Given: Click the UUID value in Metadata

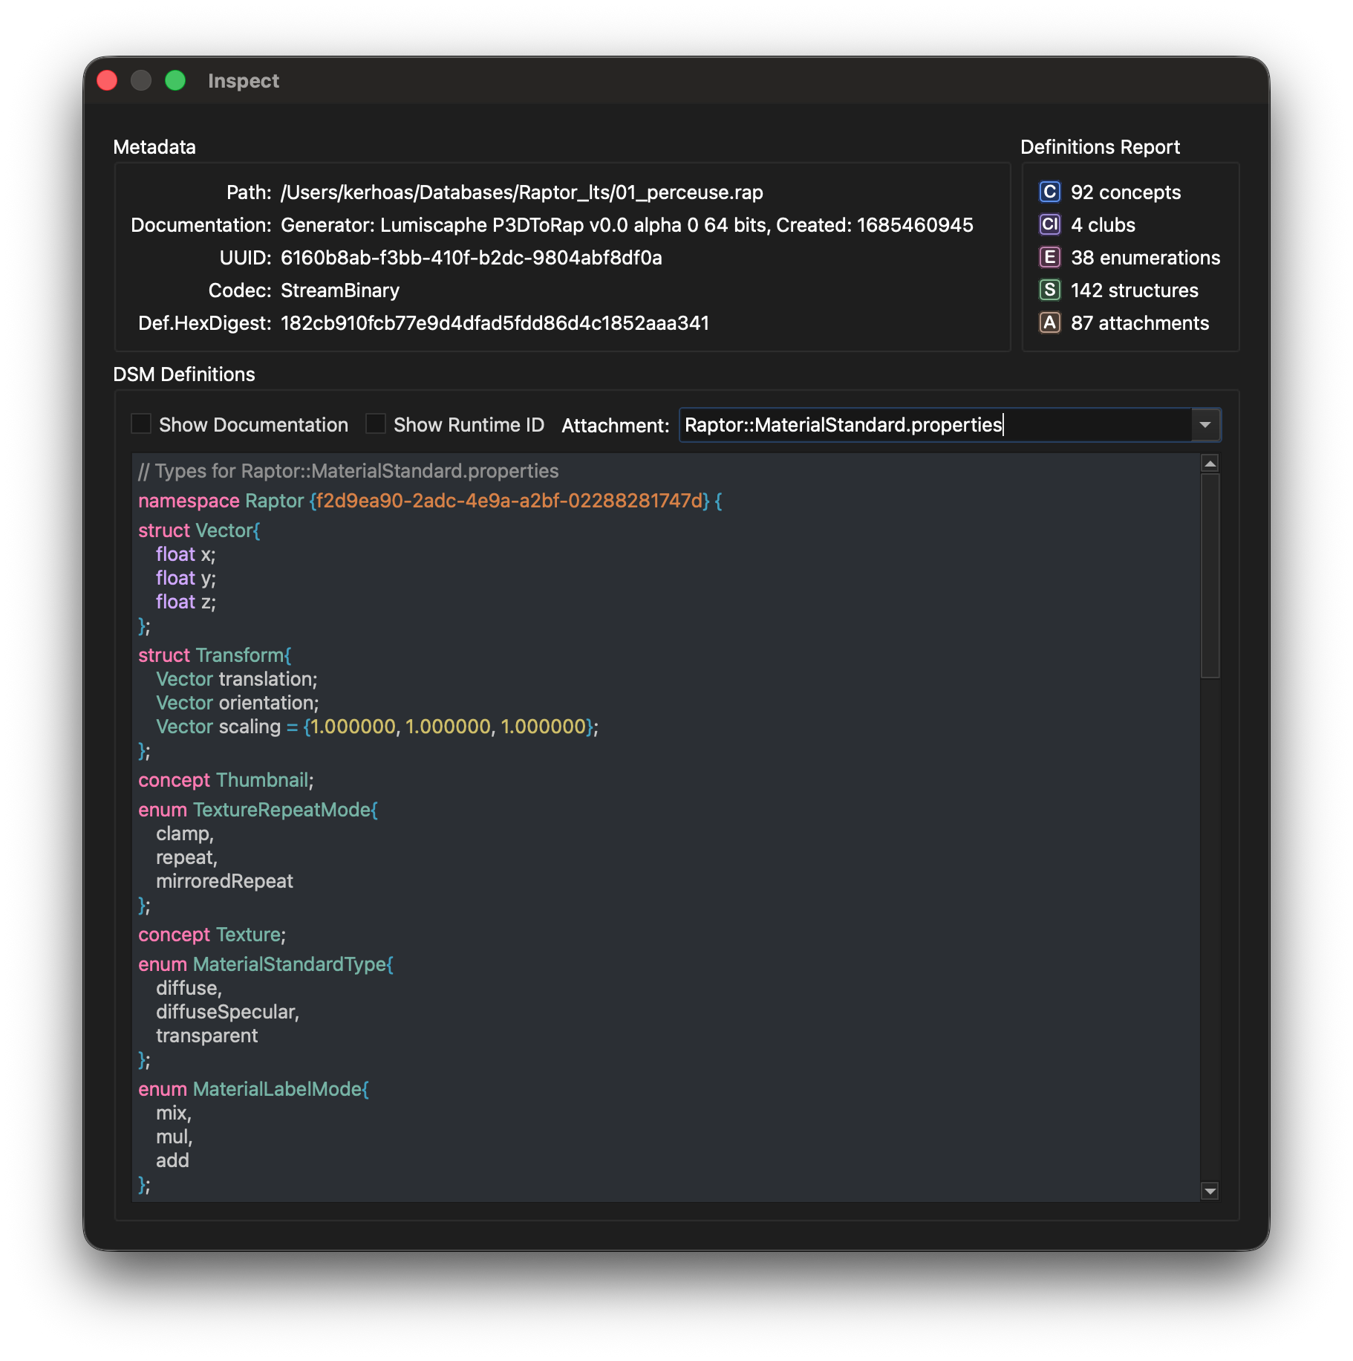Looking at the screenshot, I should [x=471, y=258].
